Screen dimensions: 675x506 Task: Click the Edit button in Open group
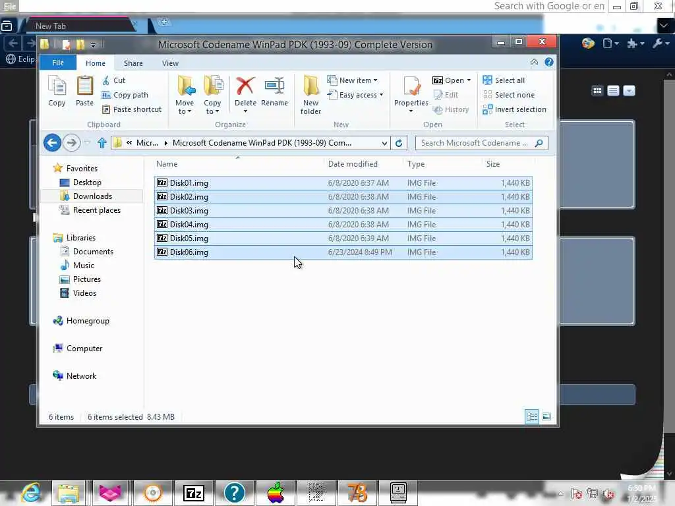pyautogui.click(x=446, y=95)
